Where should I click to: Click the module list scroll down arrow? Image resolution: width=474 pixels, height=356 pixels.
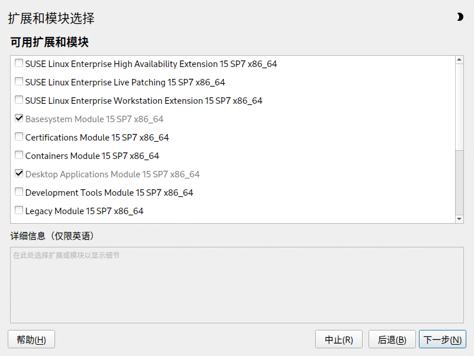[459, 219]
